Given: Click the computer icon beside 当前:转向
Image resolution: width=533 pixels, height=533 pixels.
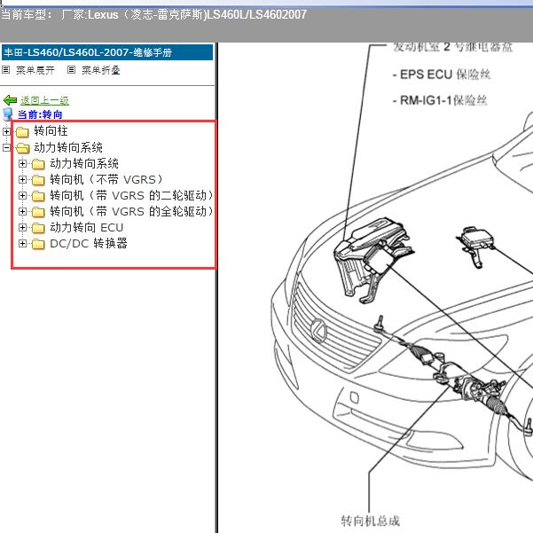Looking at the screenshot, I should [7, 115].
